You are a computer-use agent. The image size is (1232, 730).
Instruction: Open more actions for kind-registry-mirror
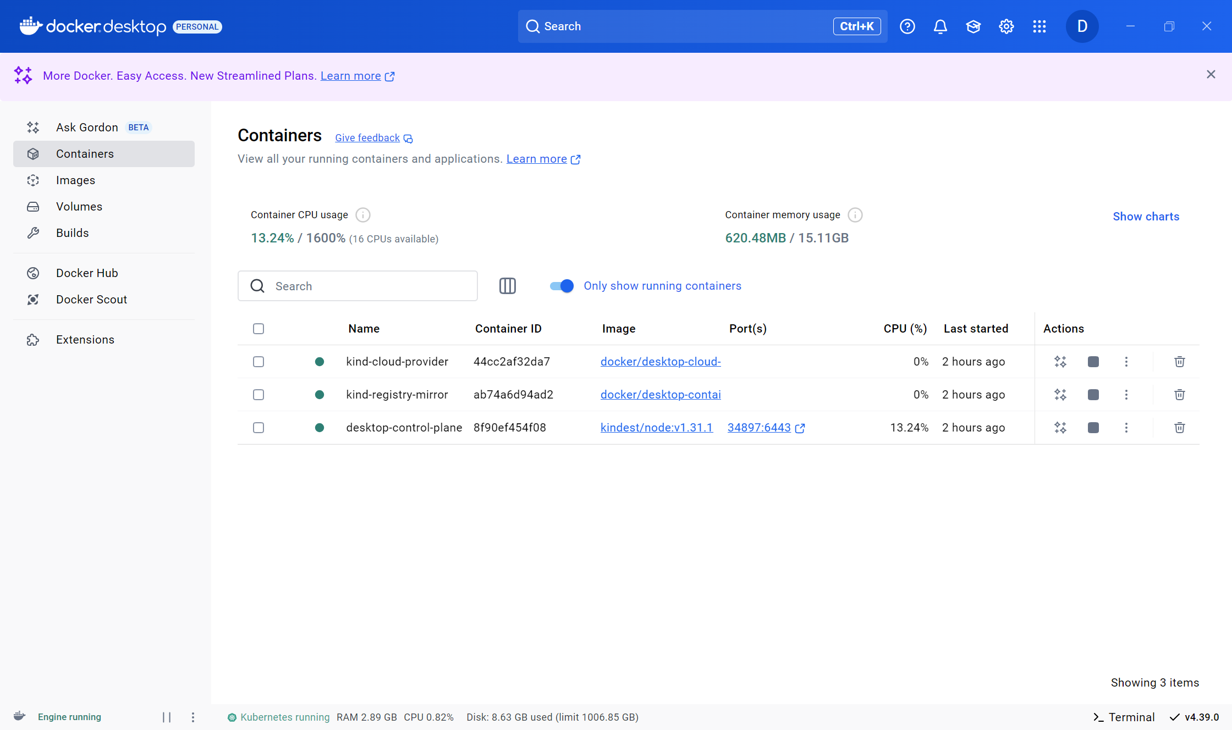point(1126,395)
